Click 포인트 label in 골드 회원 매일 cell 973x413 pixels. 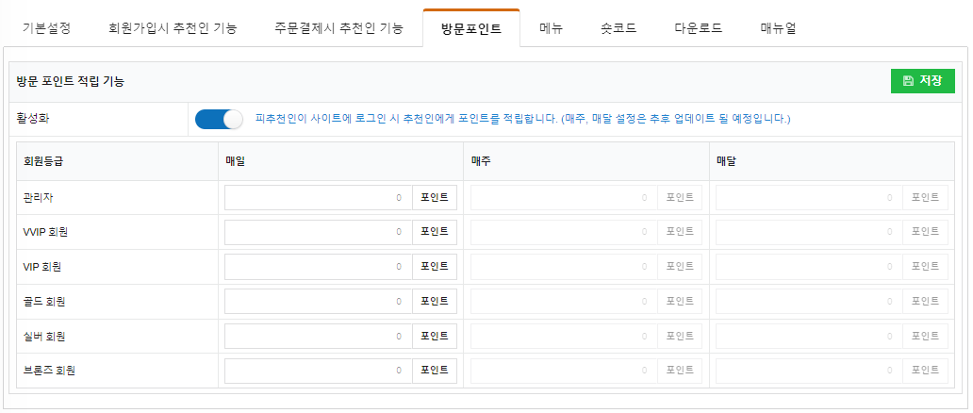click(x=435, y=302)
